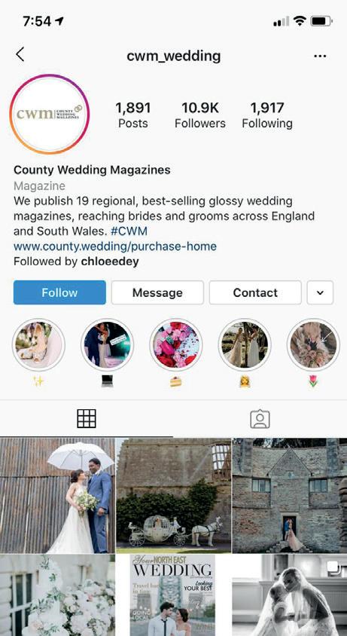Screen dimensions: 347x636
Task: Open the tulip emoji story highlight
Action: point(313,345)
